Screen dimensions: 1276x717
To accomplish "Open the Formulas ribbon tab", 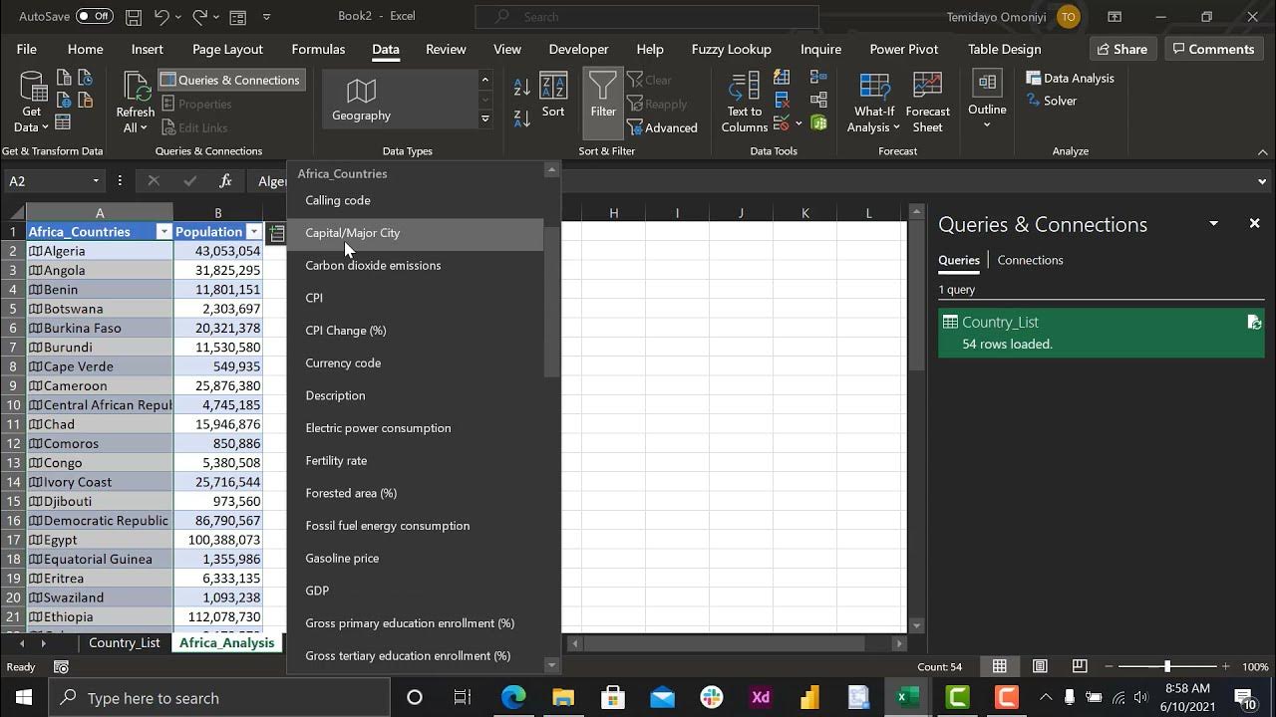I will tap(318, 49).
